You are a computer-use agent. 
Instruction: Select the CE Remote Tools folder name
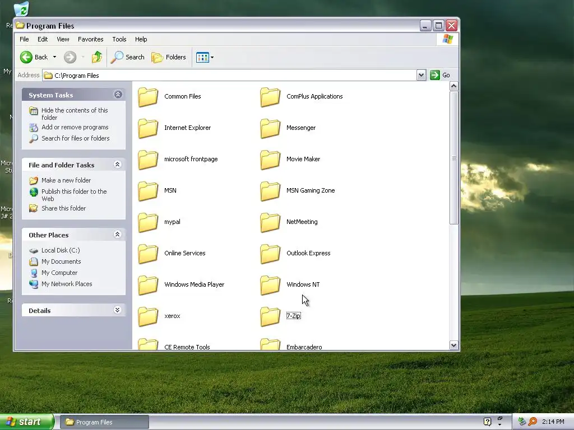pos(187,347)
